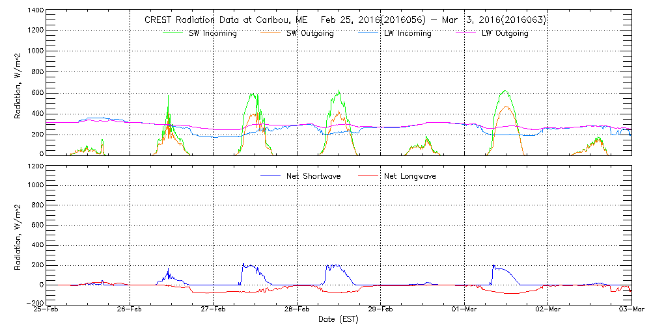Click the 03-Mar x-axis label
The width and height of the screenshot is (651, 325).
click(631, 310)
